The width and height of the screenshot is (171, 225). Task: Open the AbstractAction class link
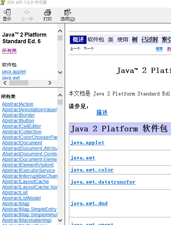[x=18, y=104]
